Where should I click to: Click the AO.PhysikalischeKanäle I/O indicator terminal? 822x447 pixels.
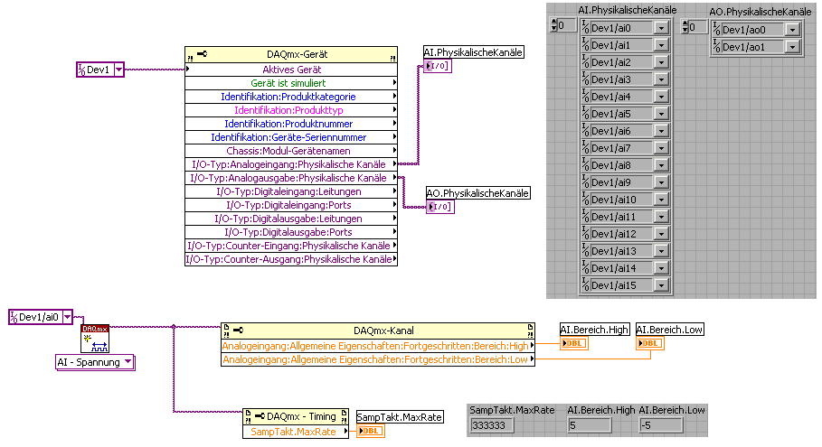click(439, 207)
